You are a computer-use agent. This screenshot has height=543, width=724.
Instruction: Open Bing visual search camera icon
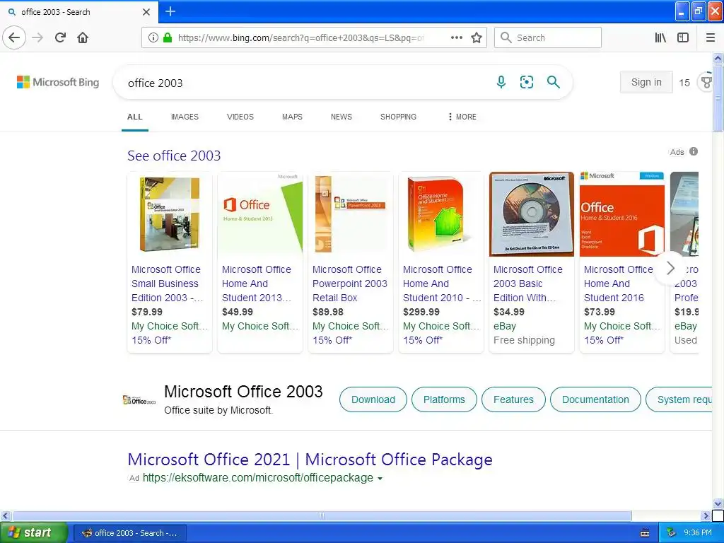[526, 82]
